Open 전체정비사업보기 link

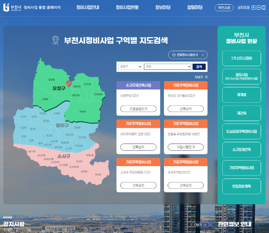188,55
